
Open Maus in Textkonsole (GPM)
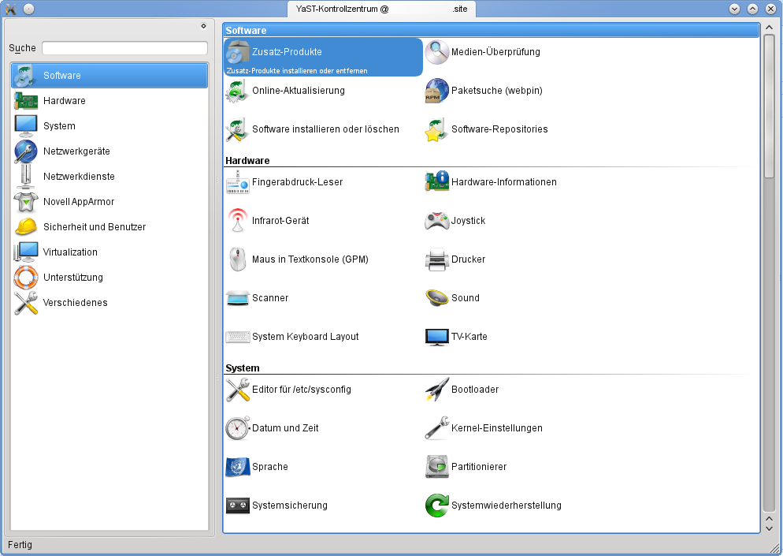(297, 259)
